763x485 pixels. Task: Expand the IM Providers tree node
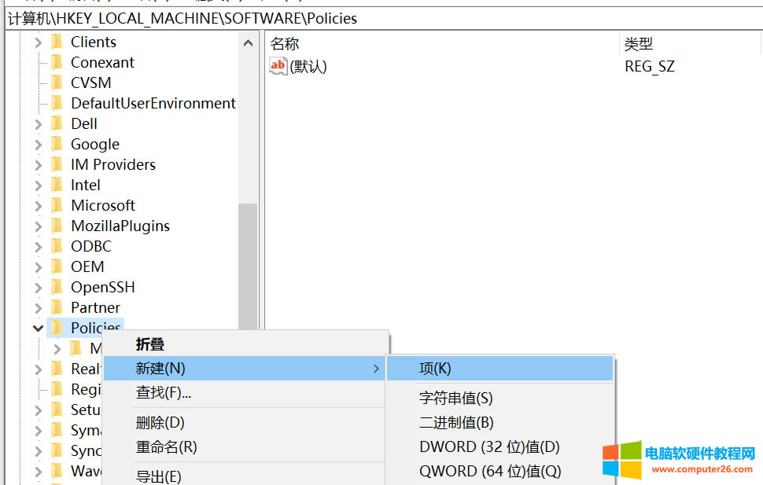38,165
